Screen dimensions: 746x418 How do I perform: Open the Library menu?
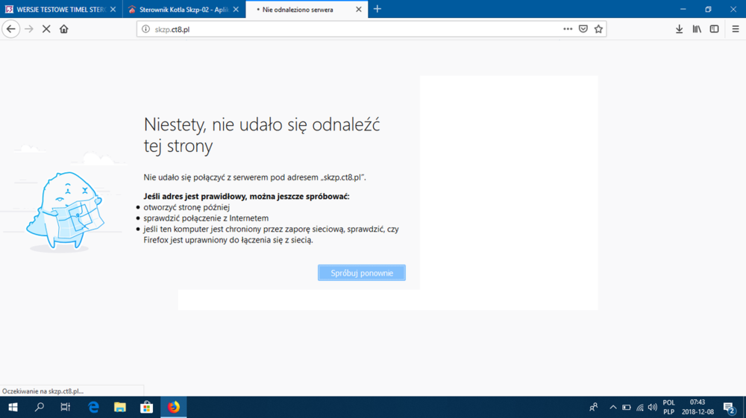697,29
